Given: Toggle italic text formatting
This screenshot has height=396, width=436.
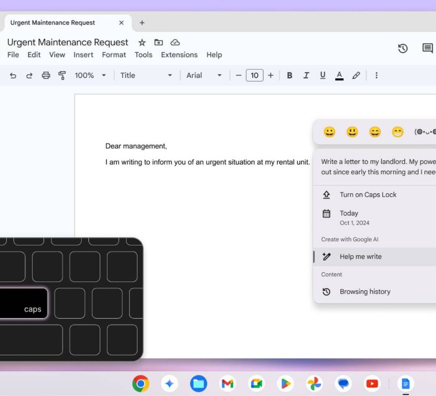Looking at the screenshot, I should [x=306, y=76].
